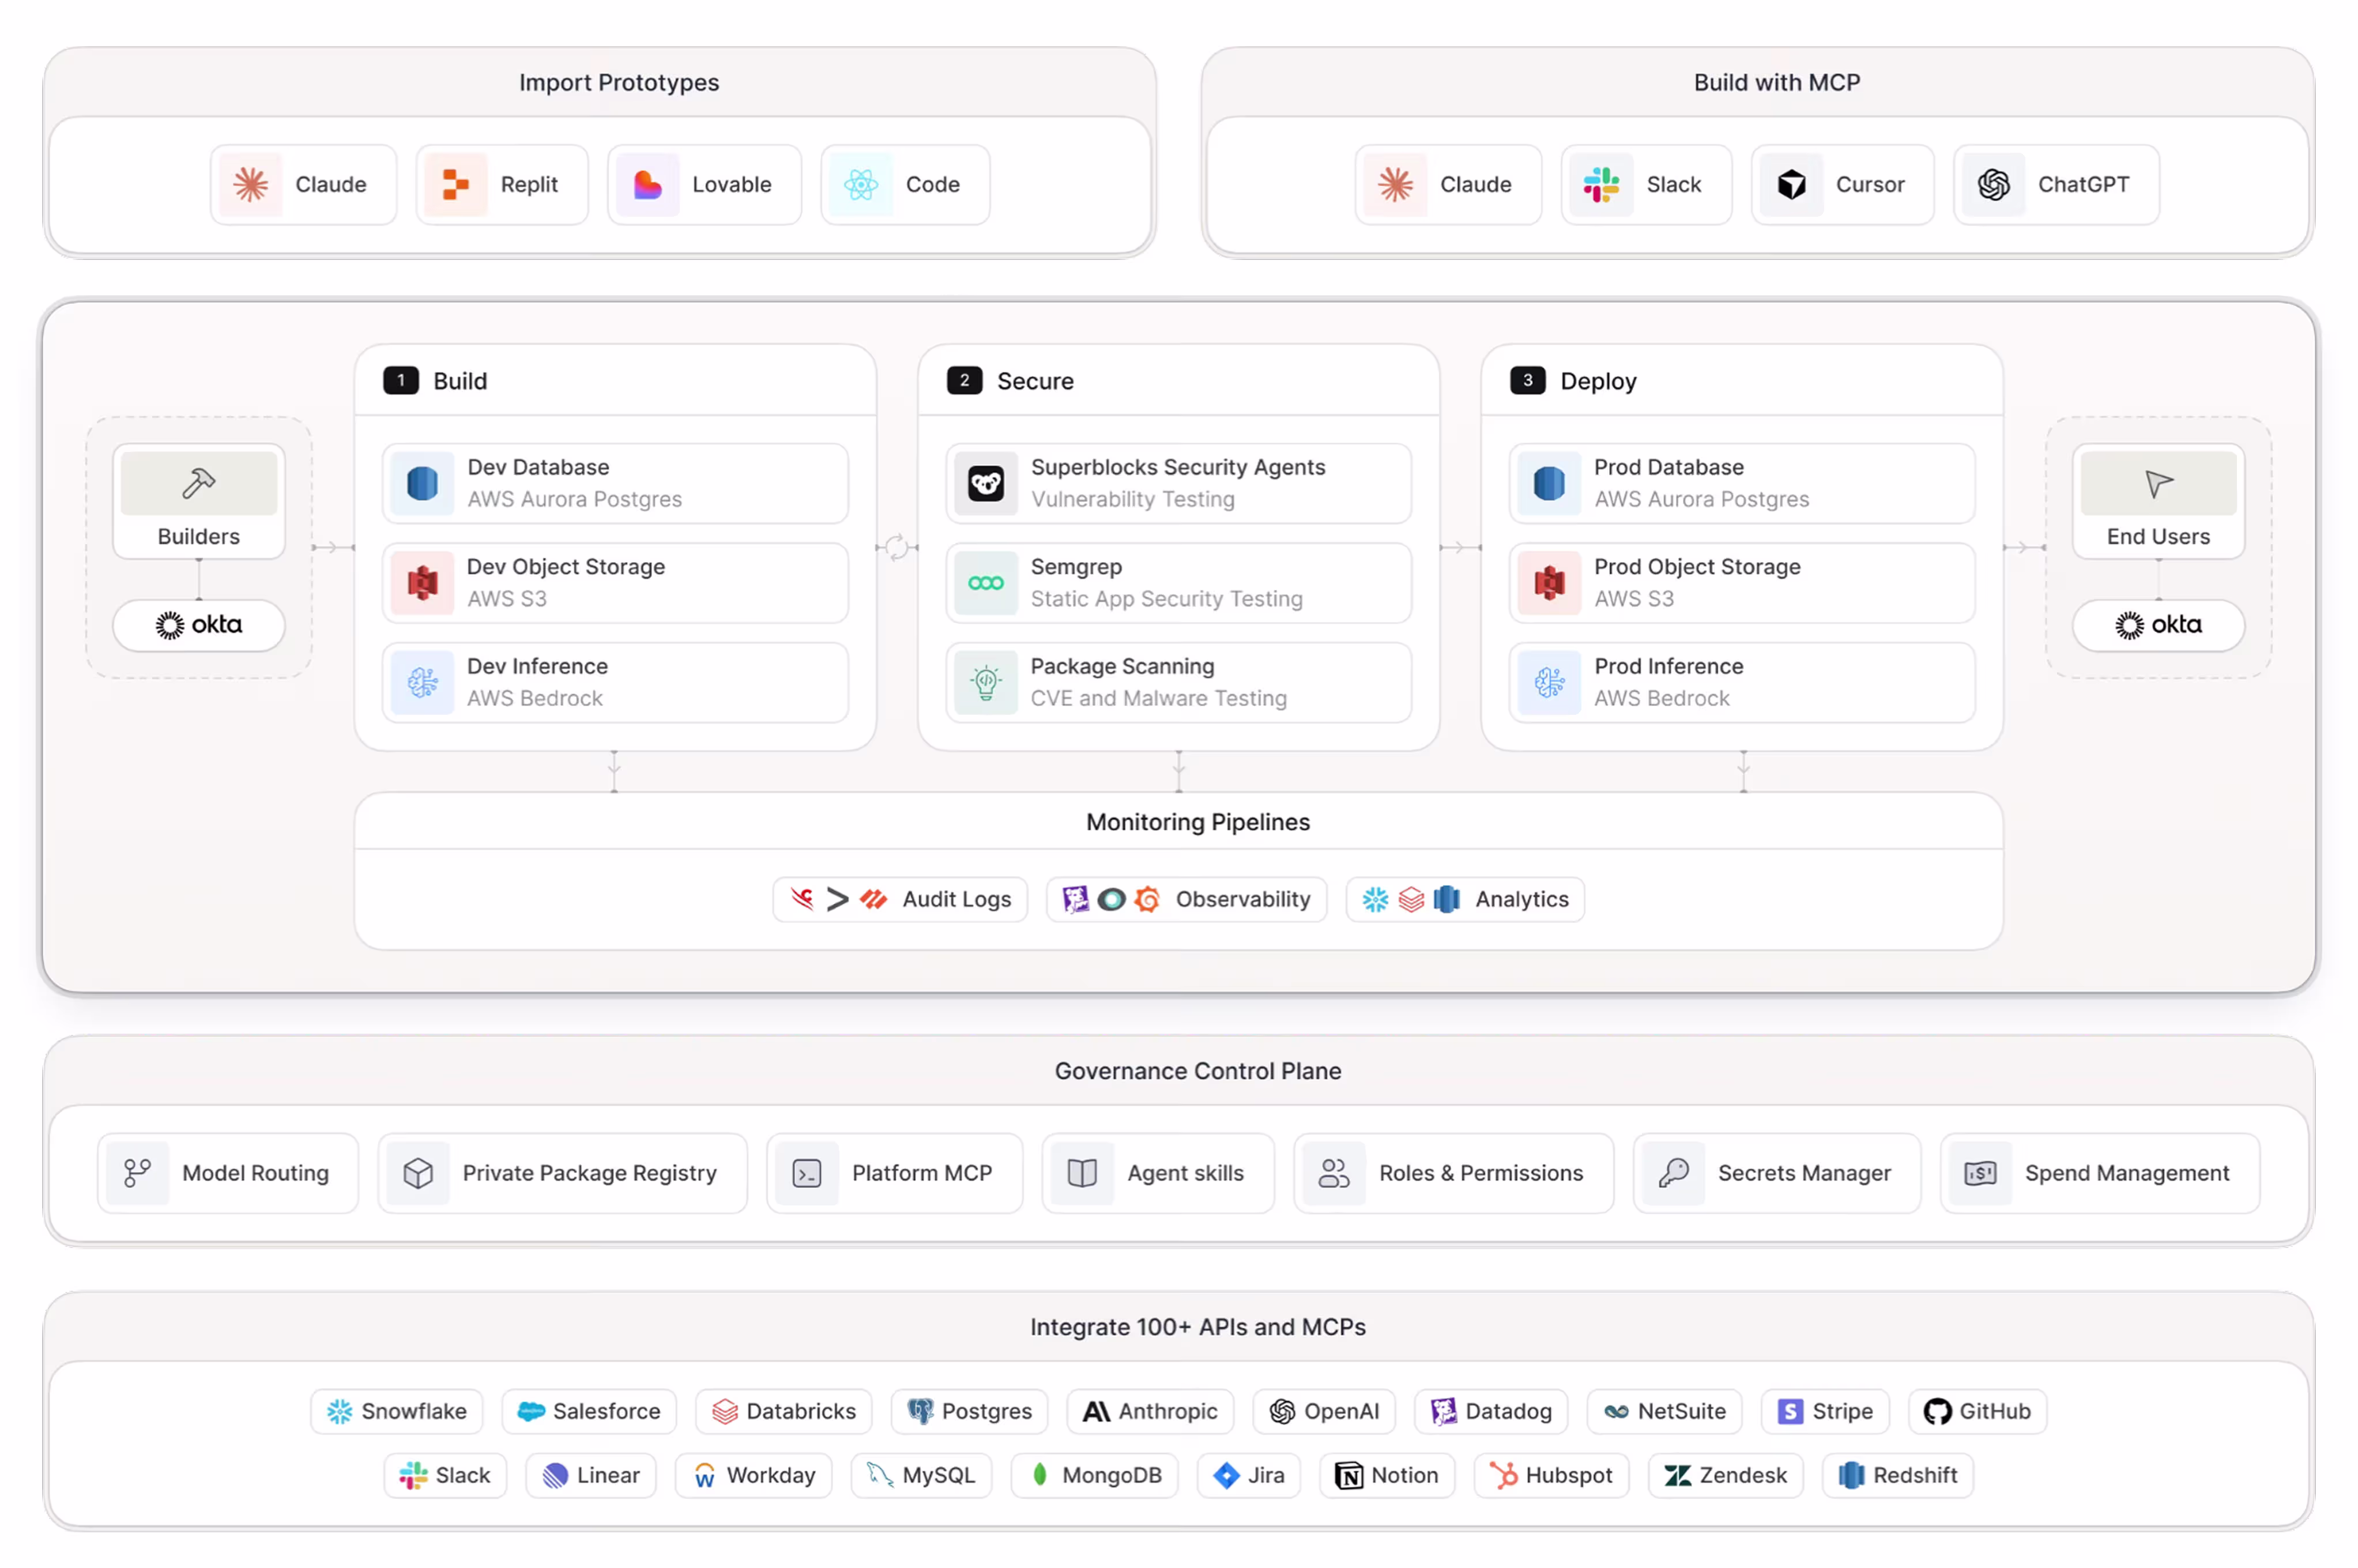Viewport: 2358px width, 1568px height.
Task: Select the Notion integration chip
Action: [x=1387, y=1475]
